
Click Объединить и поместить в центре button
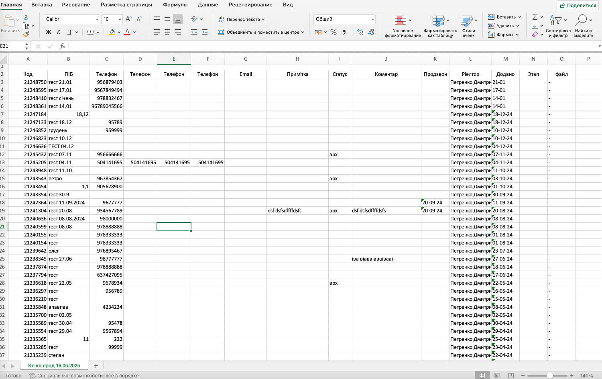pyautogui.click(x=261, y=32)
